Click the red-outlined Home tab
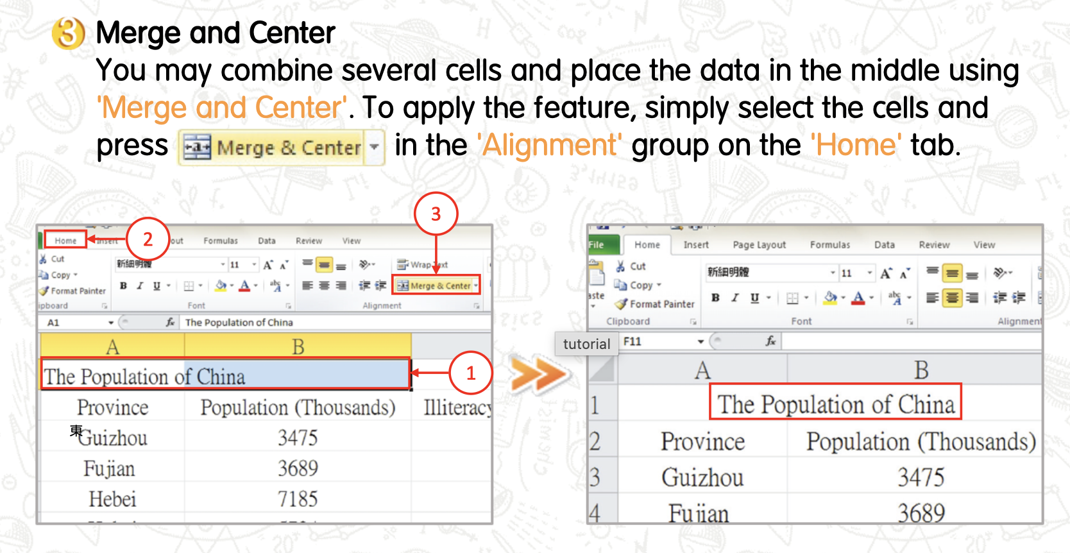1070x553 pixels. coord(65,241)
